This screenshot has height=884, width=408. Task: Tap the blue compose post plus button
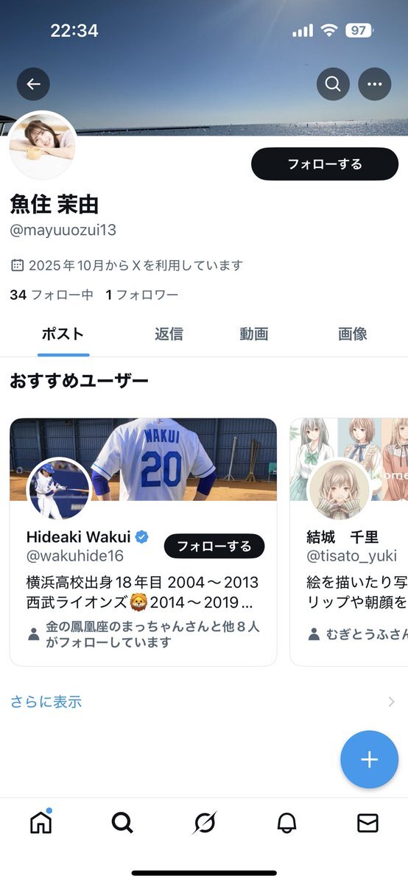[369, 760]
